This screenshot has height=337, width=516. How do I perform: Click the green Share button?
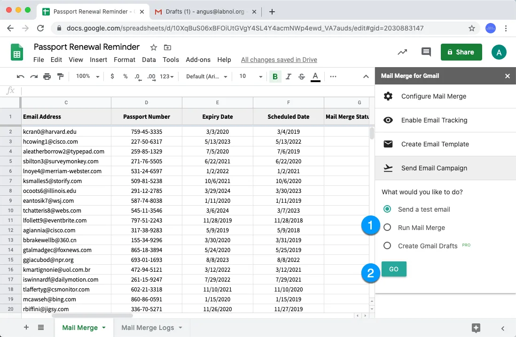click(x=461, y=52)
